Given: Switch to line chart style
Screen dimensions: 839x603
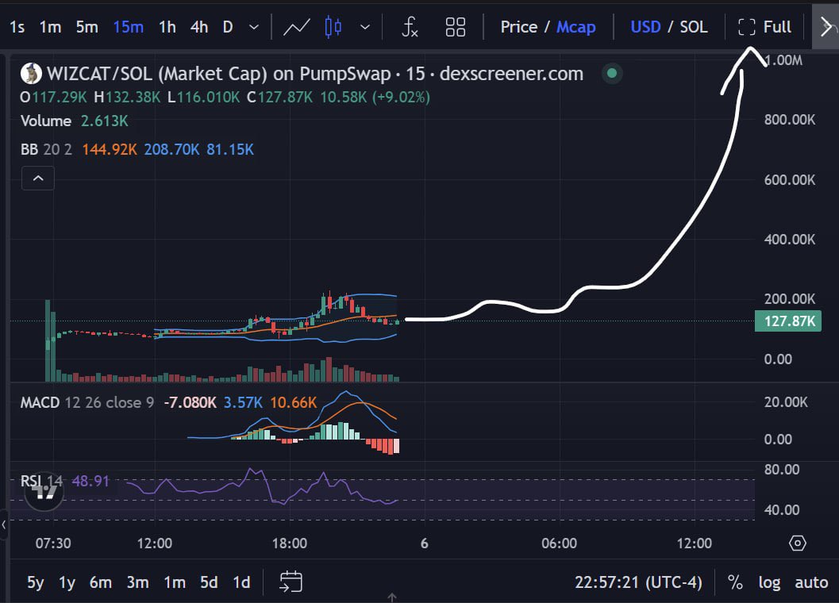Looking at the screenshot, I should click(x=296, y=27).
